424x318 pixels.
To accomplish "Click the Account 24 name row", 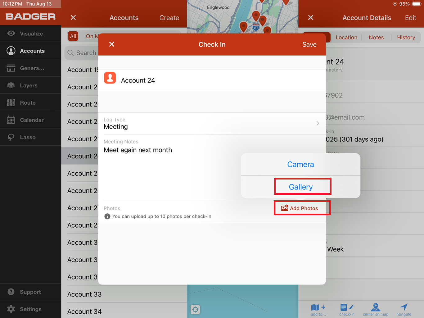I will [212, 80].
